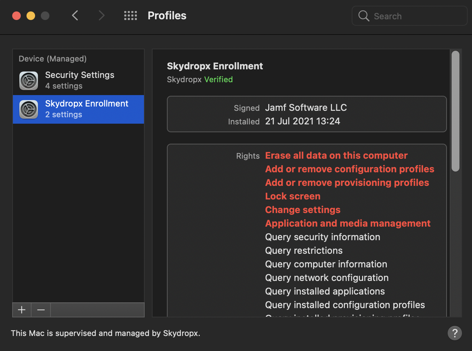The image size is (472, 351).
Task: Select Security Settings profile row
Action: pyautogui.click(x=78, y=81)
